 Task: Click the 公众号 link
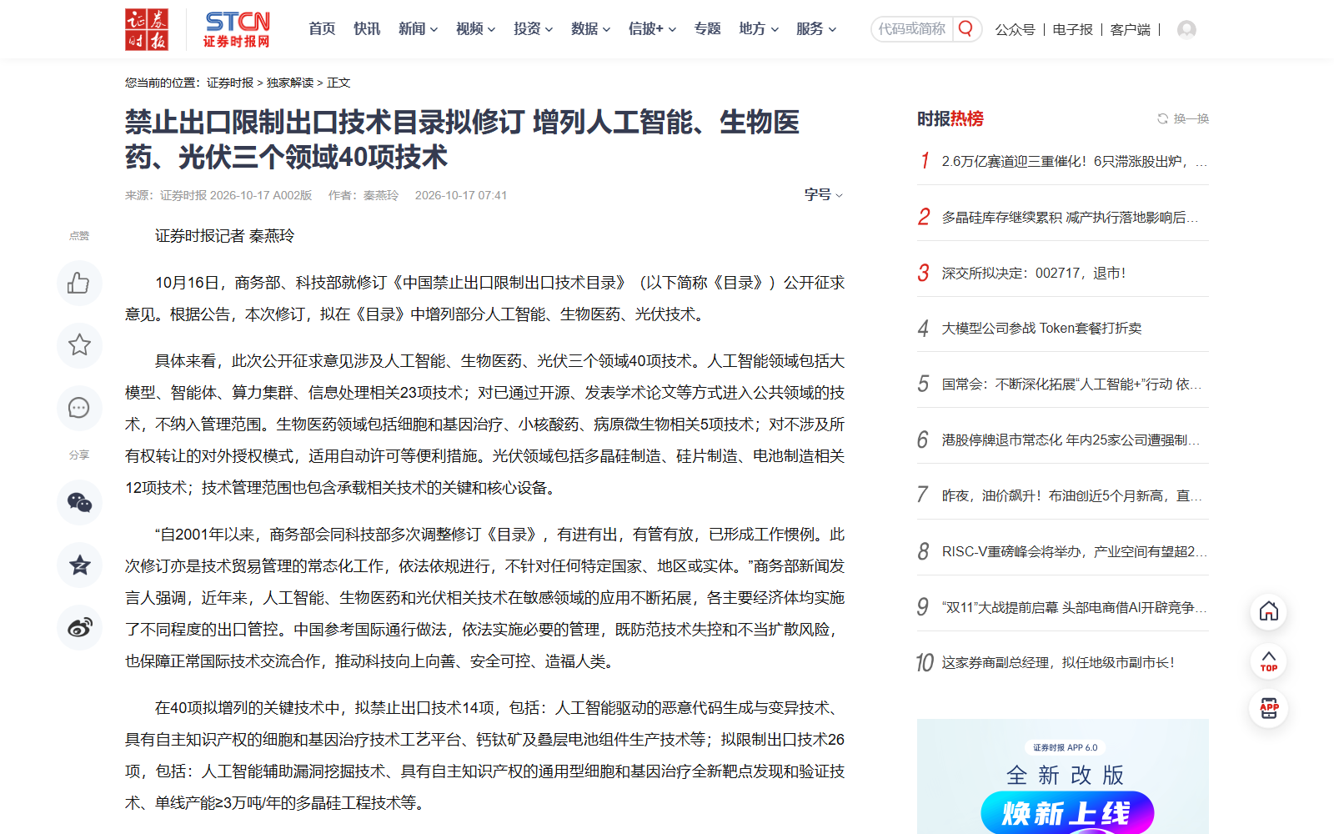[1016, 29]
